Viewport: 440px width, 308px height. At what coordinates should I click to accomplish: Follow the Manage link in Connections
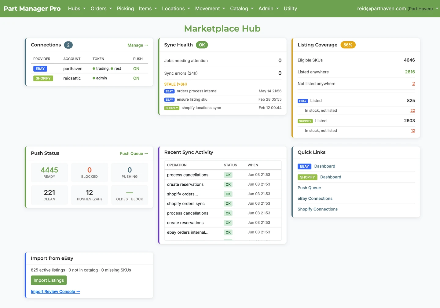(x=138, y=45)
